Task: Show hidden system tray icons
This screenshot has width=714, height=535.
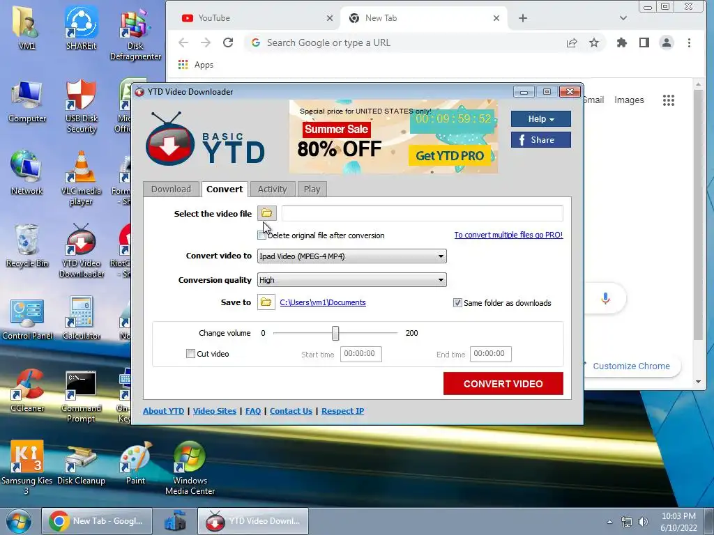Action: pos(609,522)
